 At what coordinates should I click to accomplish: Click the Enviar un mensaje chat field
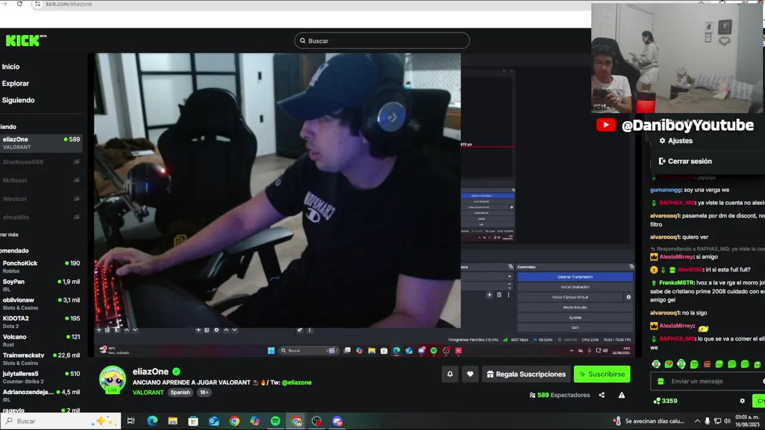708,381
